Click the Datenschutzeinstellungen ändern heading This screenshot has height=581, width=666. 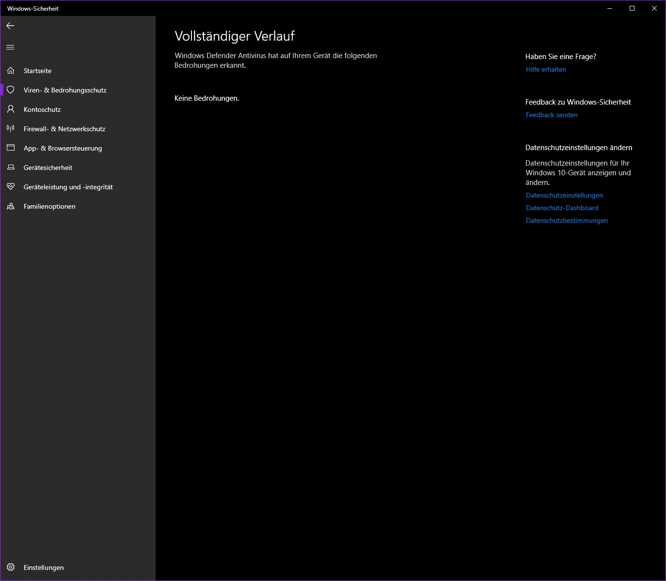(x=579, y=148)
